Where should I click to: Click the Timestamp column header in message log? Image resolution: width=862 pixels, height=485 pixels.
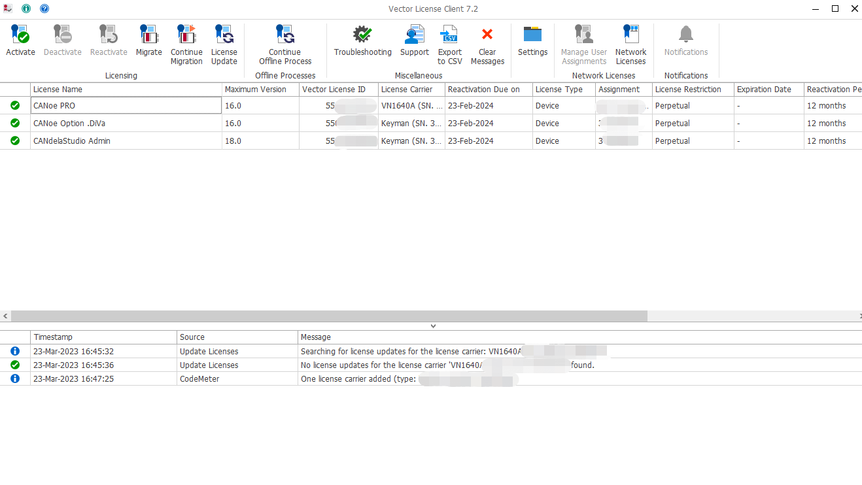(104, 337)
